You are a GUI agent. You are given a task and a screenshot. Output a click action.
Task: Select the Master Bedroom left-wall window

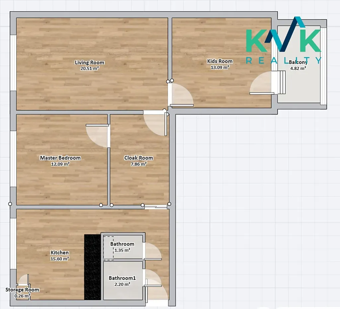click(13, 159)
